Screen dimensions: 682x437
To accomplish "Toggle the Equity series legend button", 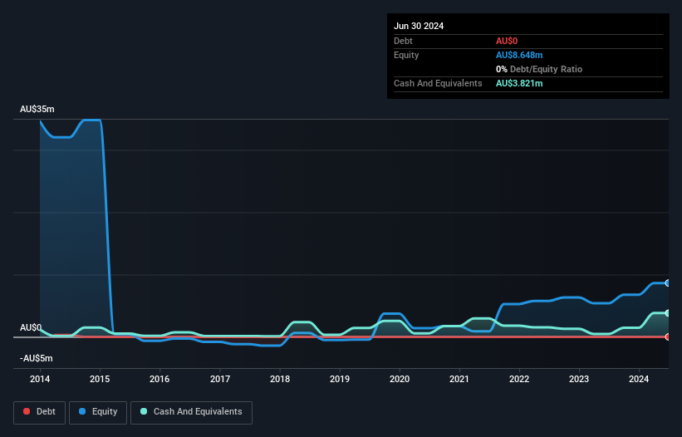I will pyautogui.click(x=98, y=412).
